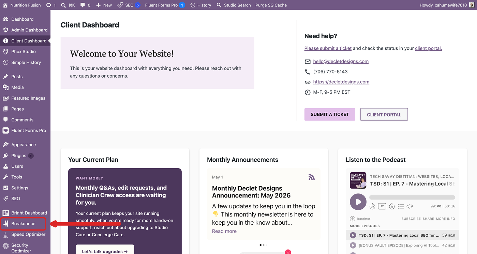
Task: Open the Dashboard sidebar item
Action: (25, 19)
